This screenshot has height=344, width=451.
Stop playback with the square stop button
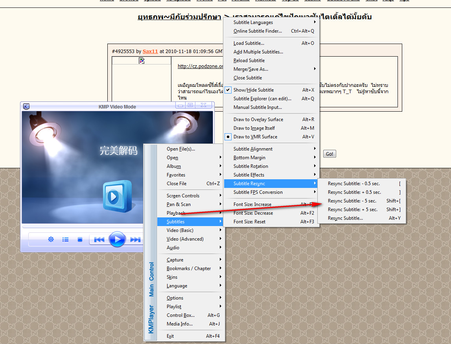pyautogui.click(x=80, y=239)
